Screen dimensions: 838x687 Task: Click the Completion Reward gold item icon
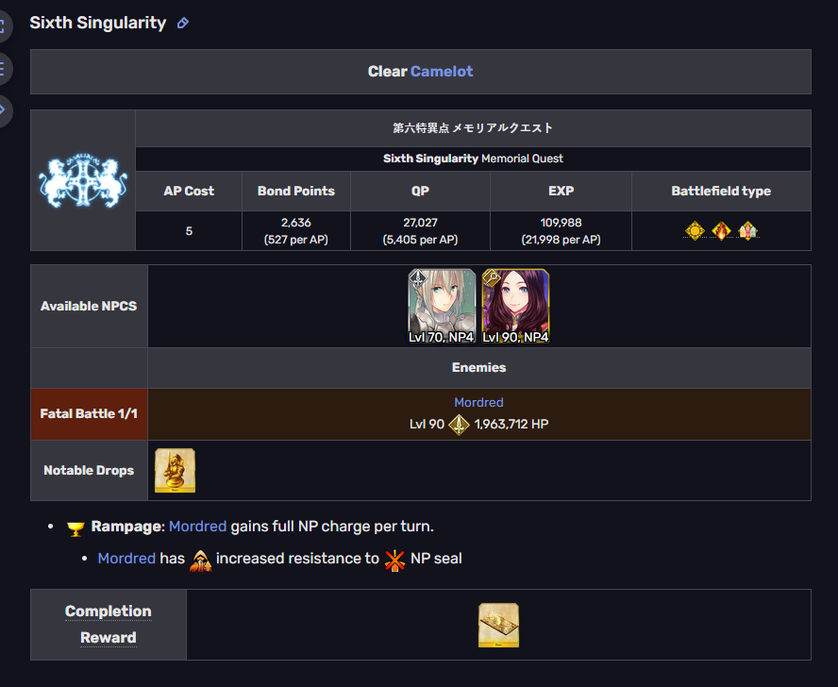click(x=498, y=625)
